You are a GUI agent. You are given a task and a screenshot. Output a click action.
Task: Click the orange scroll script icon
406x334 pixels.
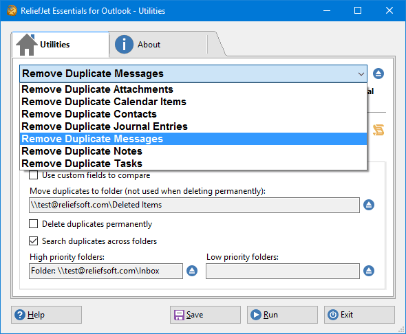(378, 130)
